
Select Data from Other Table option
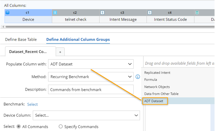(x=161, y=94)
